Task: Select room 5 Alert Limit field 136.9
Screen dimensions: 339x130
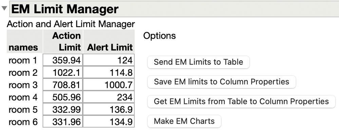Action: click(109, 109)
